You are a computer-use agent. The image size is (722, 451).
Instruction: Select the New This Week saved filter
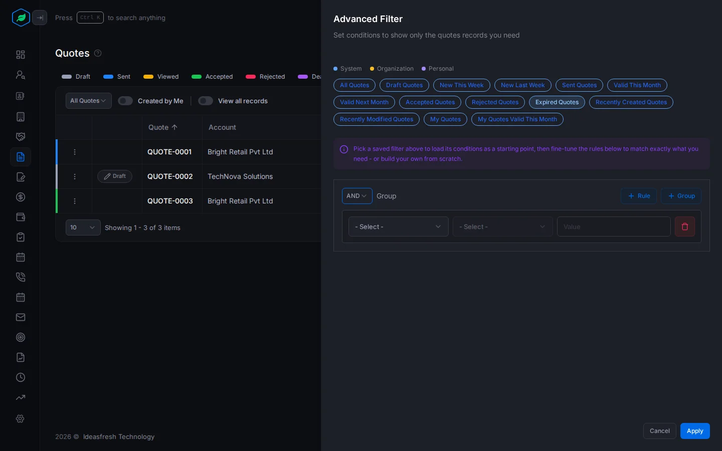pos(461,85)
